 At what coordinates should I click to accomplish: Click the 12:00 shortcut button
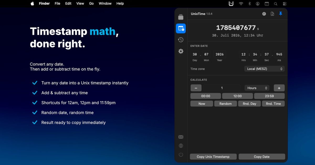coord(238,96)
